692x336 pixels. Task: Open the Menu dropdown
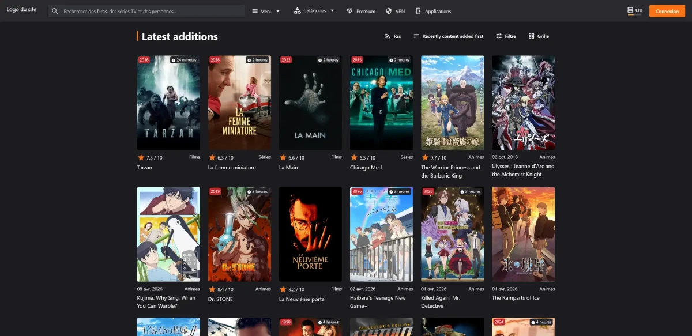click(x=266, y=11)
